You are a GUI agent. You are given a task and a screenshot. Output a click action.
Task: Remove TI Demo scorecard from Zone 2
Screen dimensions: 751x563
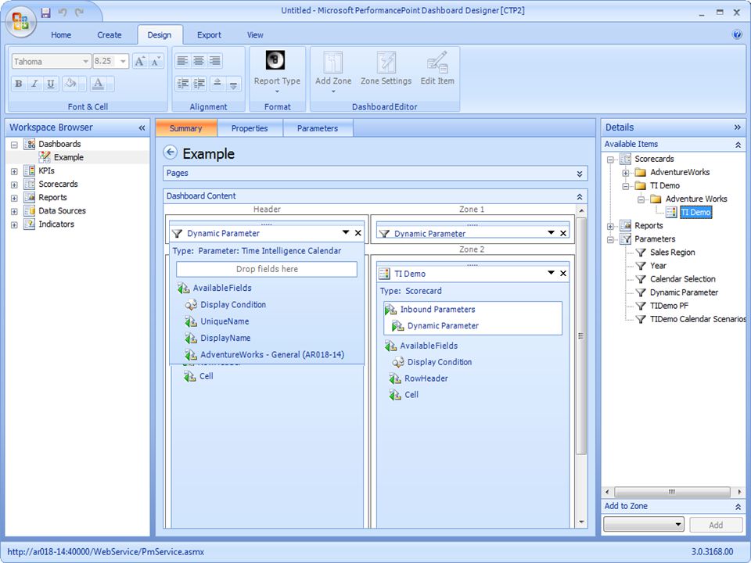pos(563,274)
